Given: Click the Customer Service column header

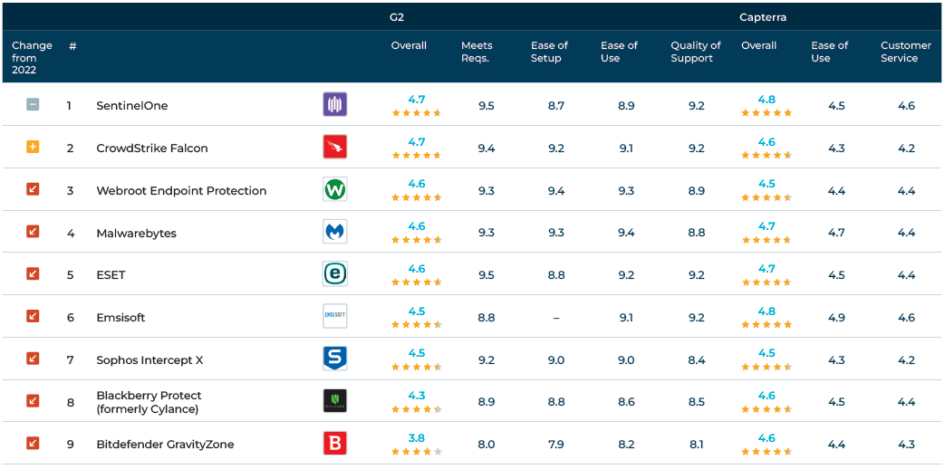Looking at the screenshot, I should point(905,52).
